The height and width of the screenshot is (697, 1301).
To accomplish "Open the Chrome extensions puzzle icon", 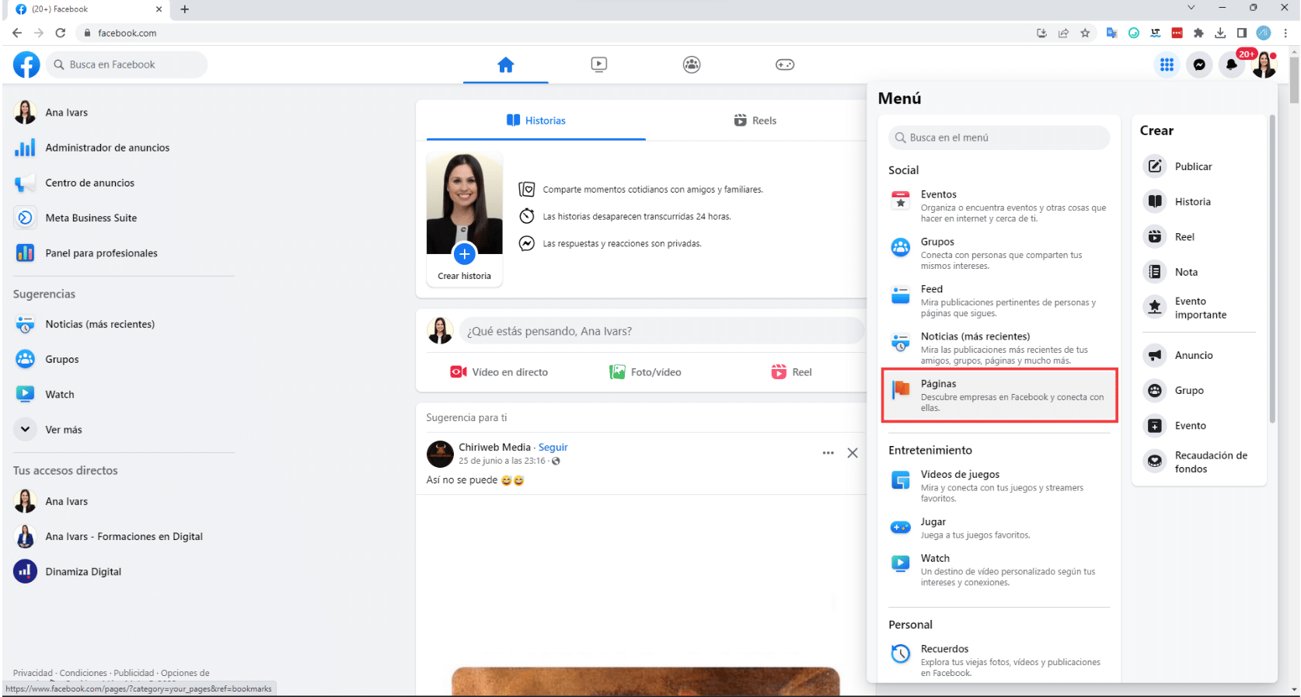I will click(x=1198, y=33).
